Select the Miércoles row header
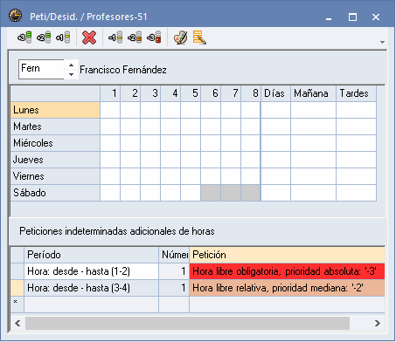Viewport: 396px width, 342px height. (x=55, y=143)
